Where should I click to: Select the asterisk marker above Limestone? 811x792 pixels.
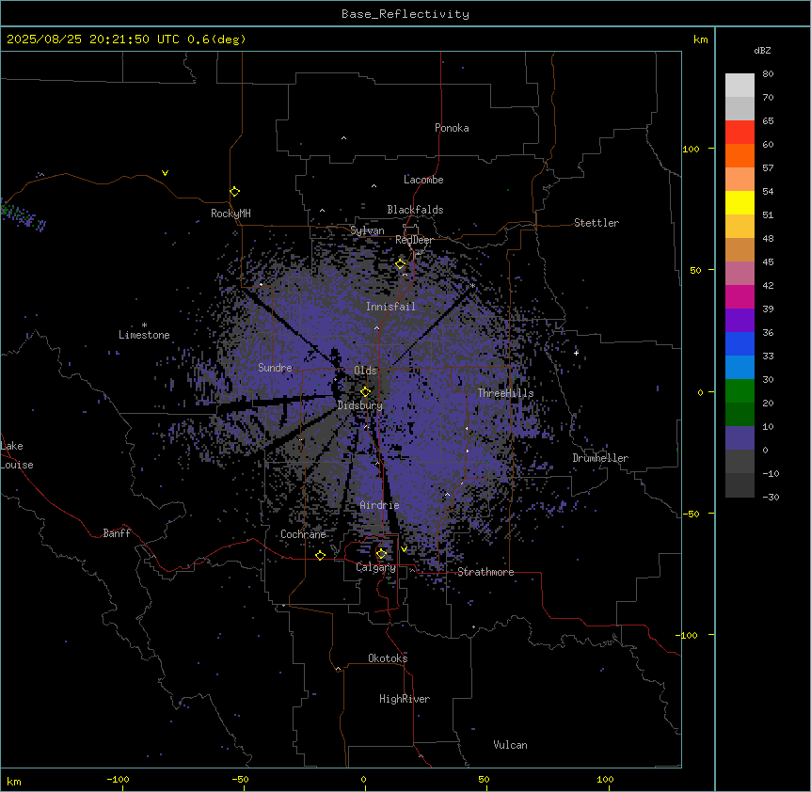pos(144,325)
